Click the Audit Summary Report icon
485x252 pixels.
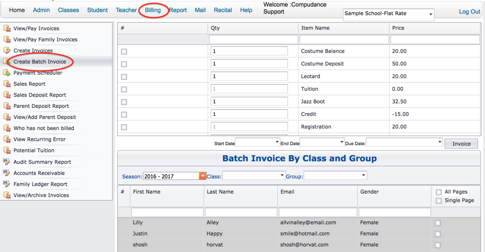pyautogui.click(x=7, y=162)
